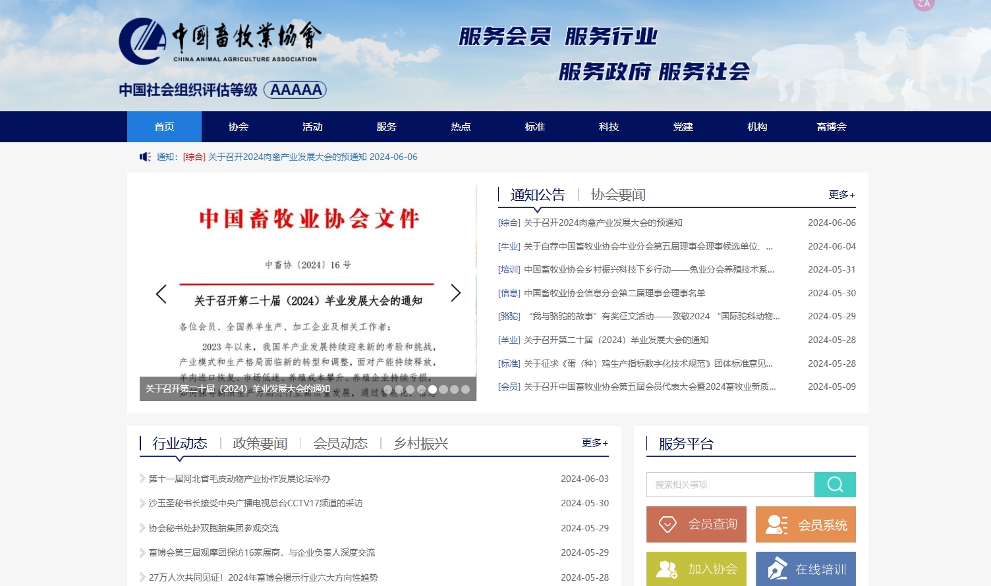991x586 pixels.
Task: Switch to 协会要闻 tab
Action: (618, 195)
